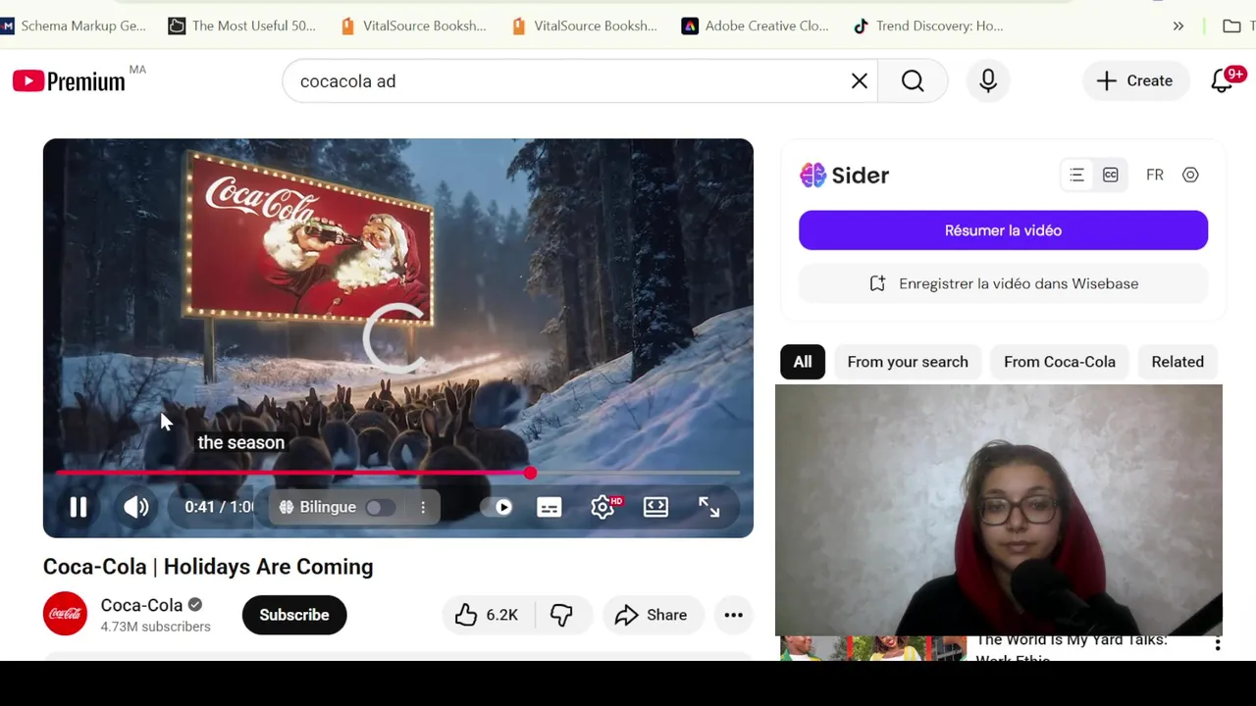Click Enregistrer la vidéo dans Wisebase
The image size is (1256, 706).
pos(1003,283)
